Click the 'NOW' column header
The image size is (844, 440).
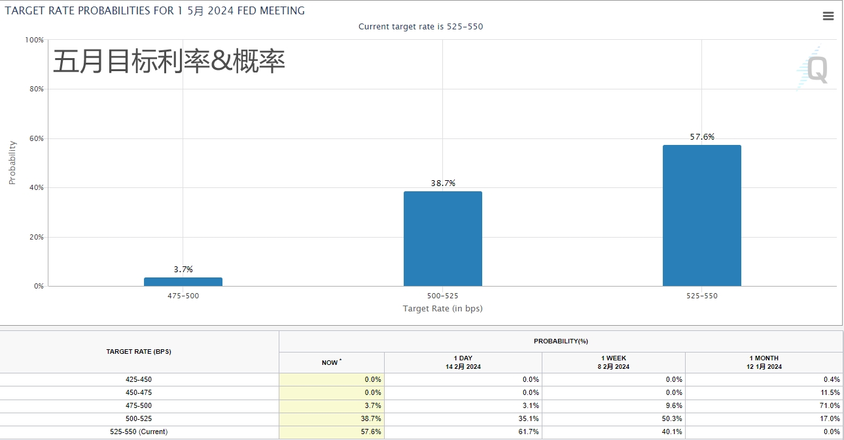pos(332,363)
